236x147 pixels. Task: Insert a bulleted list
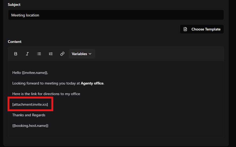(x=39, y=54)
